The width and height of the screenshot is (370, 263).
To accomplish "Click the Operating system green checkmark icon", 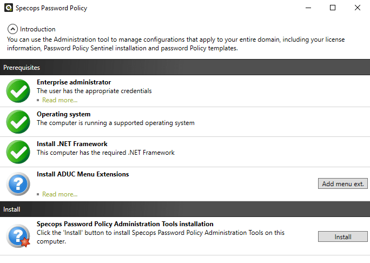I will [x=18, y=122].
